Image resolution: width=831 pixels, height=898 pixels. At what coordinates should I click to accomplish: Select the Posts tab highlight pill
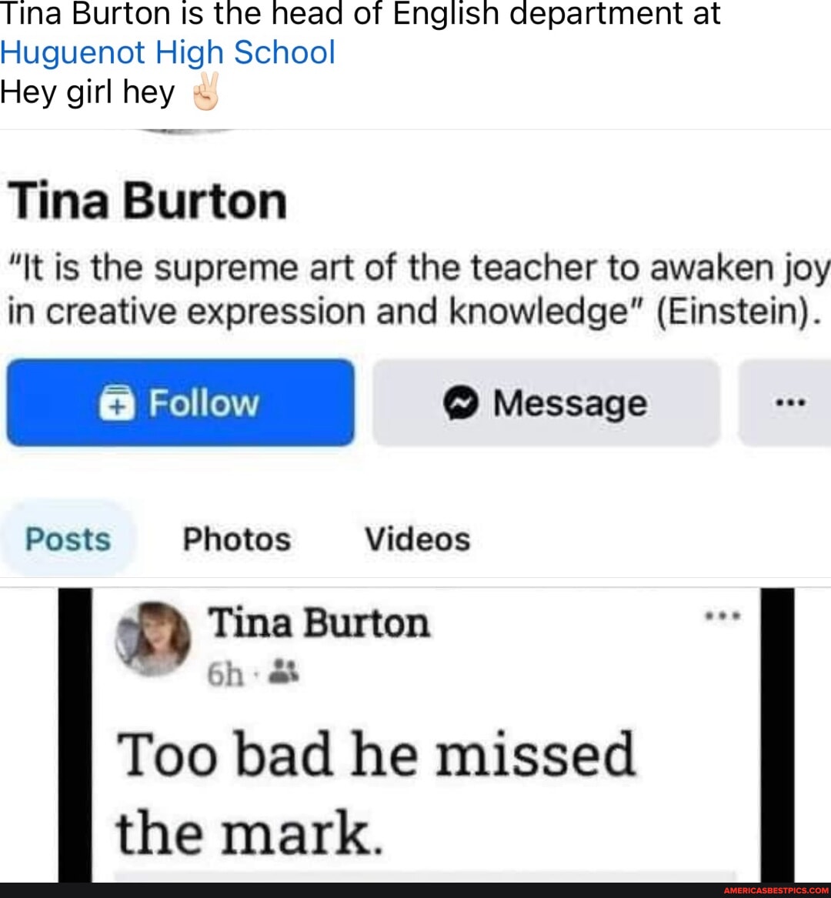(68, 539)
